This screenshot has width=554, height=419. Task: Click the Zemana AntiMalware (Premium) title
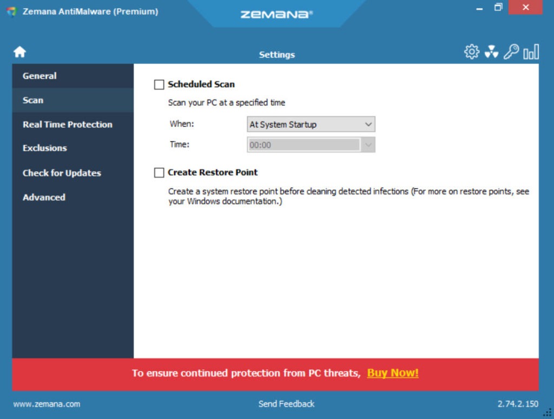(90, 12)
